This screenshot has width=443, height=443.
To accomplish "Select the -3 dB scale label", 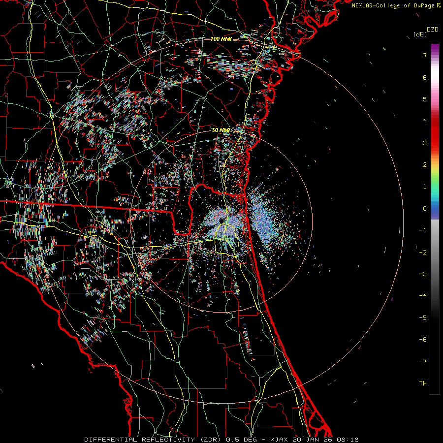I will pos(423,274).
